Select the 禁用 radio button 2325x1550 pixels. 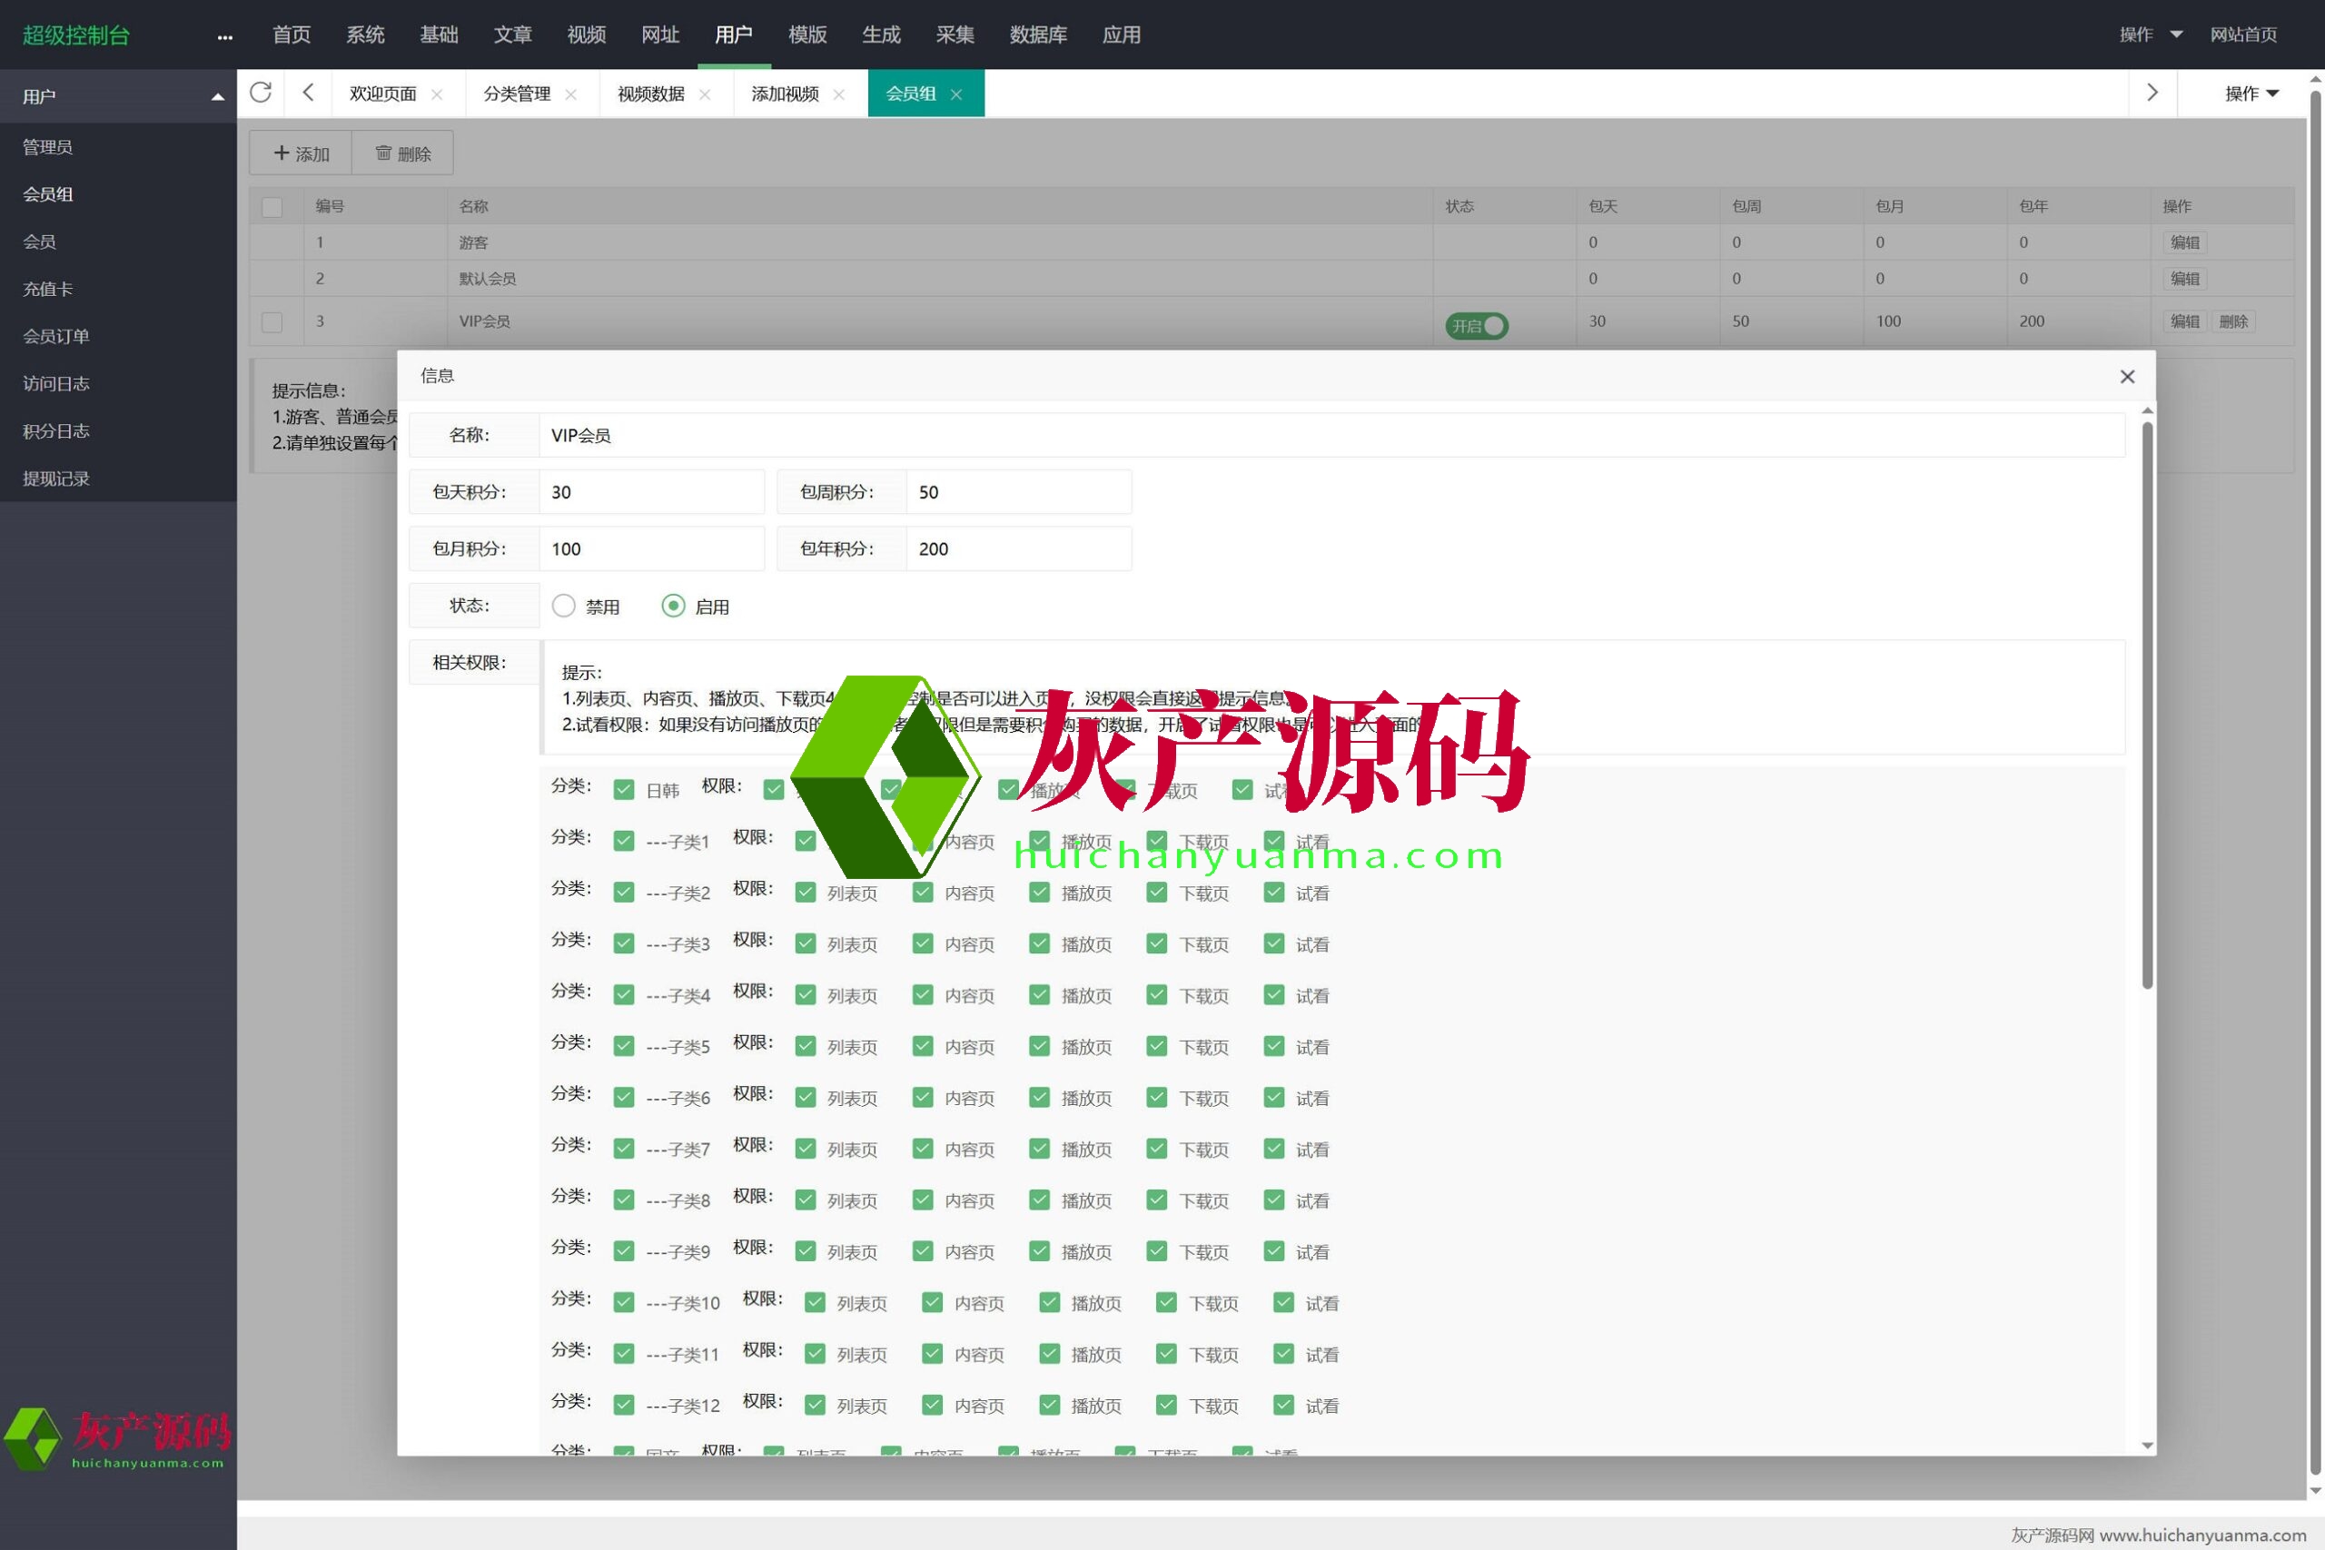tap(563, 606)
